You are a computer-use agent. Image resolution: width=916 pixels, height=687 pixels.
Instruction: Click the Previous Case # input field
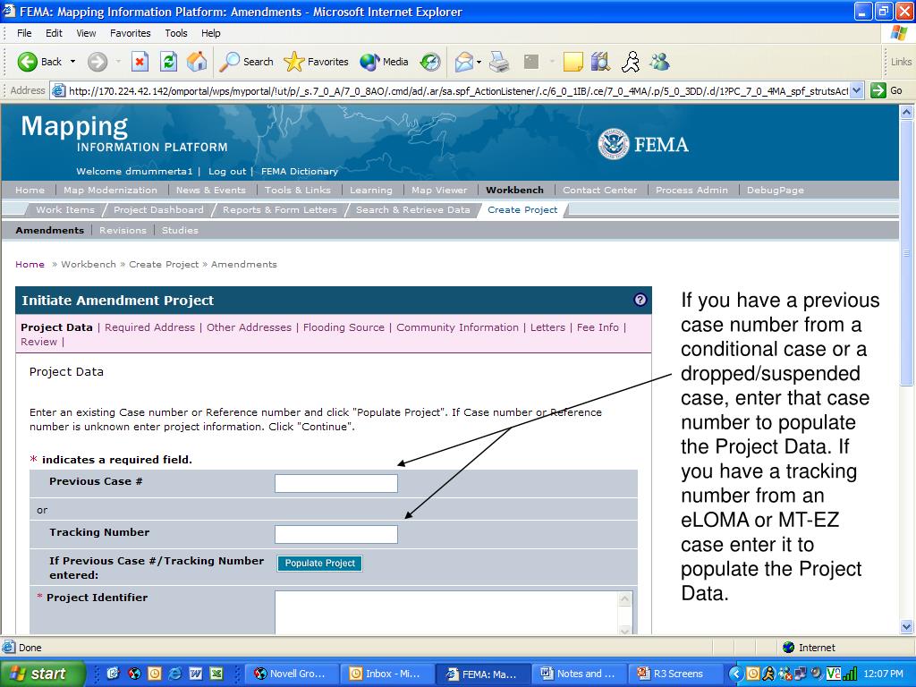[336, 483]
